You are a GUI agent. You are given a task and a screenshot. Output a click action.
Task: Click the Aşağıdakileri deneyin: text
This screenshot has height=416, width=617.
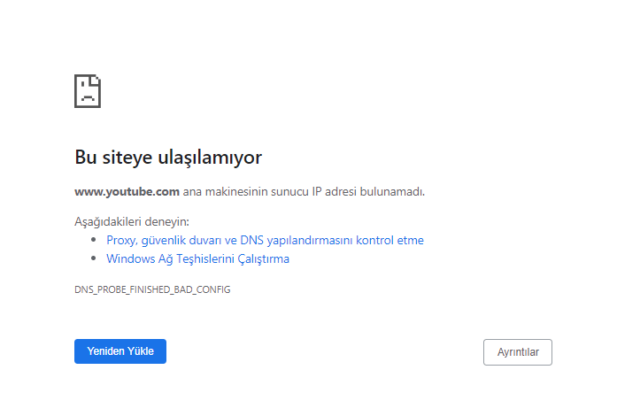(132, 221)
